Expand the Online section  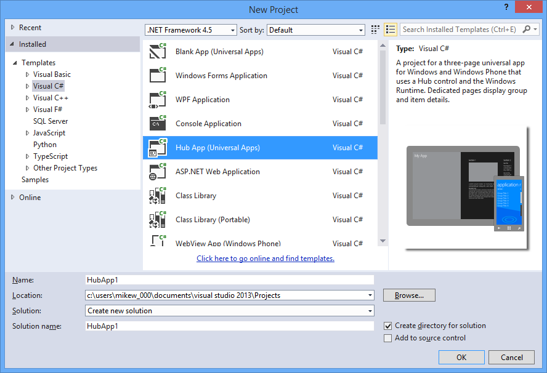pyautogui.click(x=12, y=198)
